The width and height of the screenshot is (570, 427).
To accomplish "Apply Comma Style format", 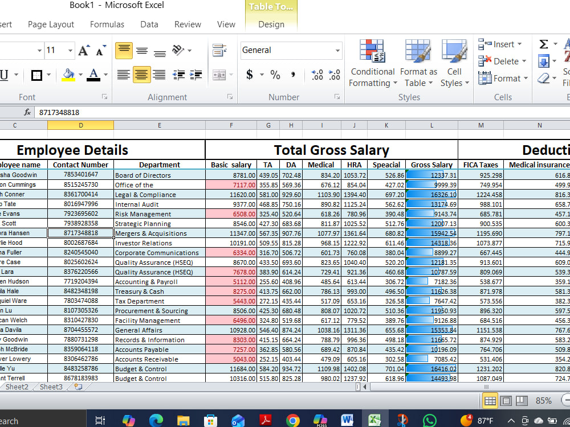I will coord(293,75).
